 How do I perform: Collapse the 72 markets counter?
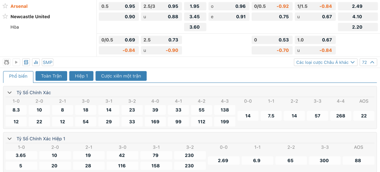[x=368, y=62]
